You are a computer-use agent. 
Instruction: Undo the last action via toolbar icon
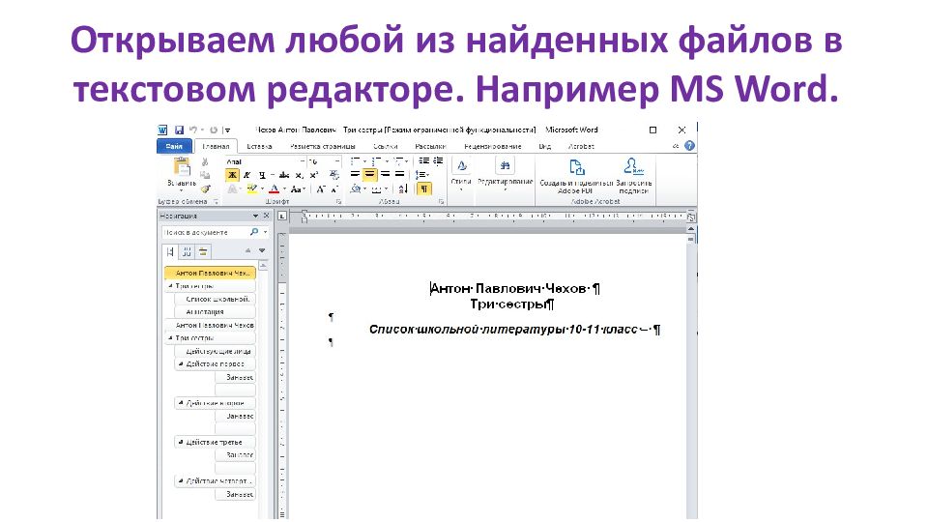(x=193, y=130)
